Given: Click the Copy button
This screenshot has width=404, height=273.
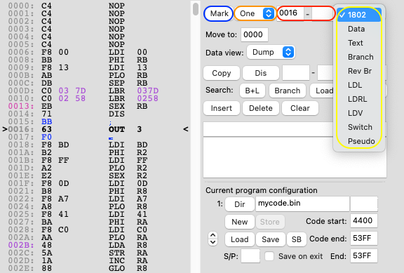Looking at the screenshot, I should [x=222, y=73].
